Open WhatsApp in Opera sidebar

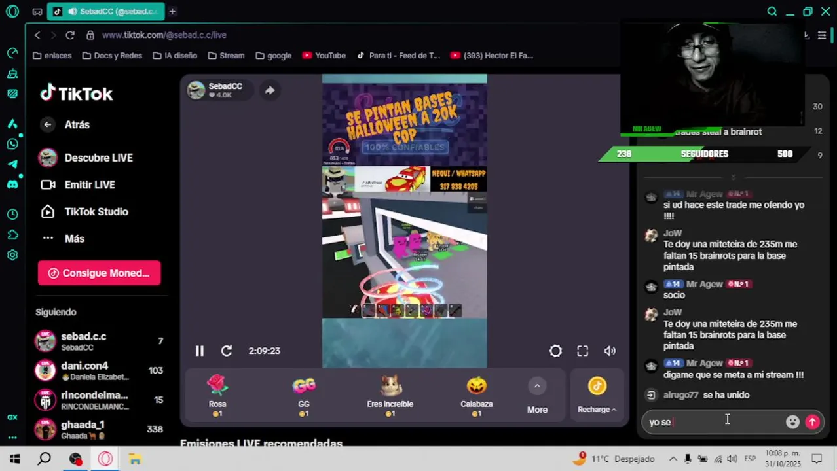tap(12, 144)
